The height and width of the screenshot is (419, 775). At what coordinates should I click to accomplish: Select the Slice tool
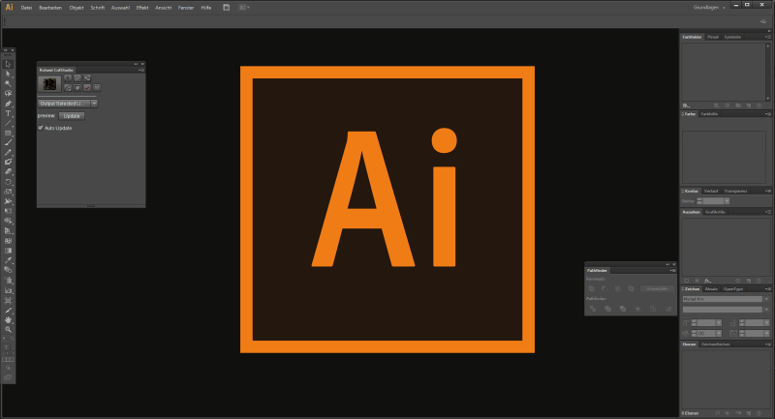[8, 311]
